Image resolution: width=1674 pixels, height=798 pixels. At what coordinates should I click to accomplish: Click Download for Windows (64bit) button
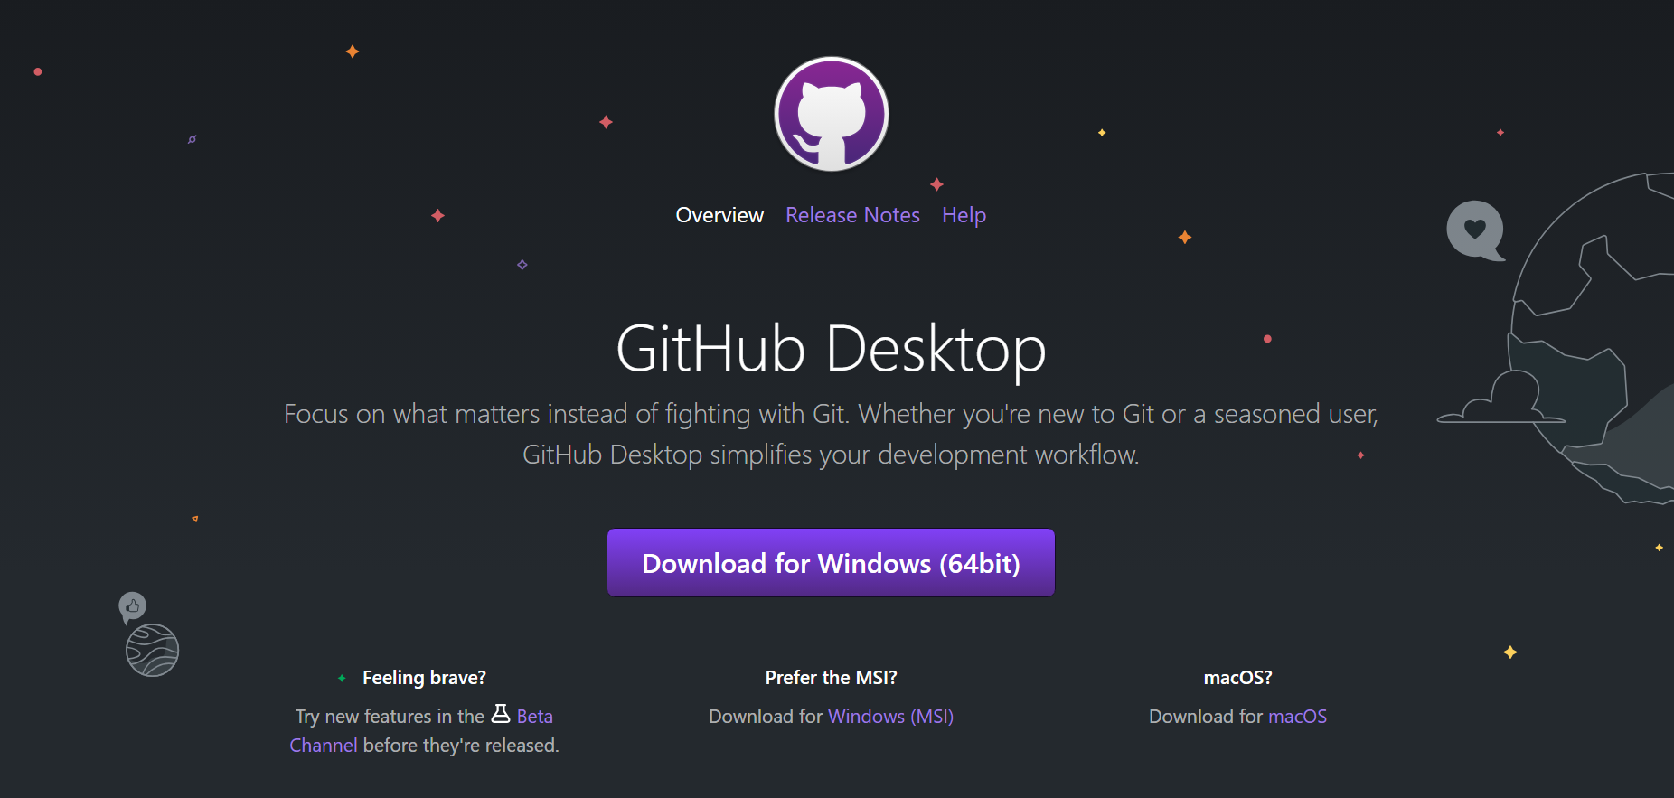pos(831,563)
